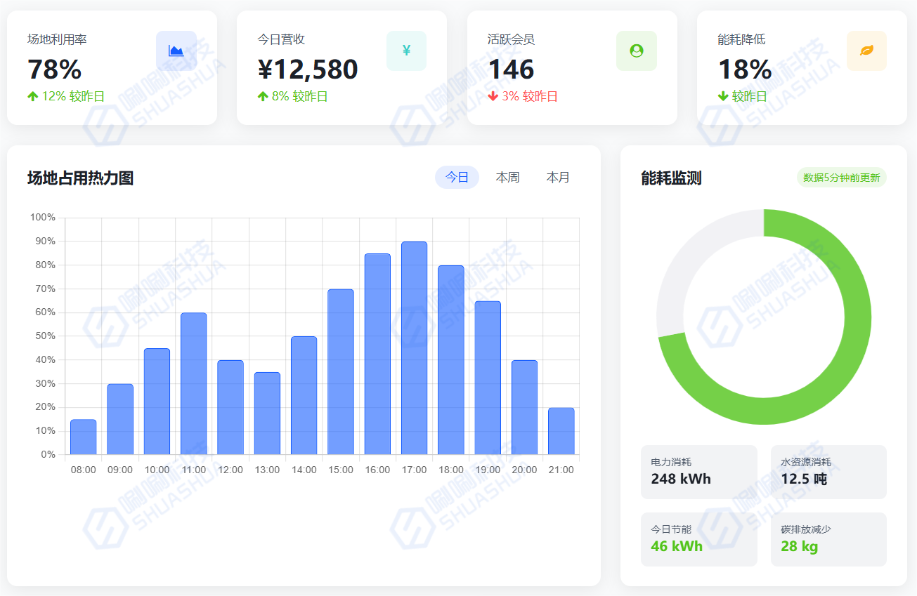The height and width of the screenshot is (596, 917).
Task: Open the 今日节能 46 kWh tile
Action: (x=698, y=539)
